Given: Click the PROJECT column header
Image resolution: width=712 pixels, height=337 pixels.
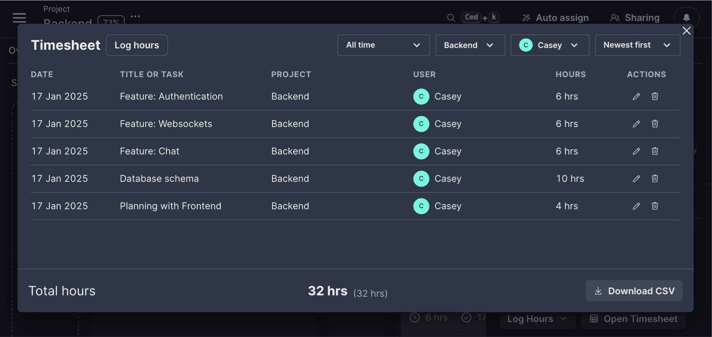Looking at the screenshot, I should click(x=291, y=74).
